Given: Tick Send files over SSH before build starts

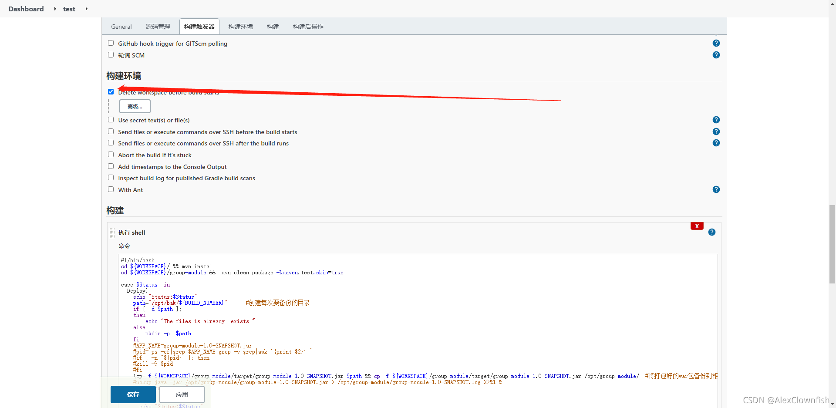Looking at the screenshot, I should (x=111, y=132).
